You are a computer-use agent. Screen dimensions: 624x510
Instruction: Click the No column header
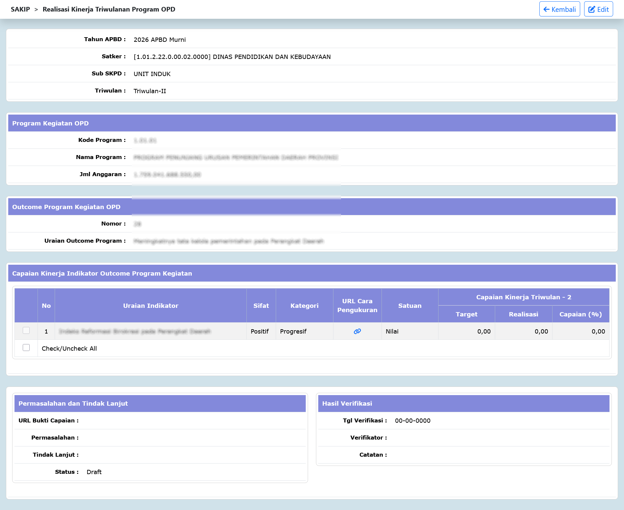click(46, 306)
